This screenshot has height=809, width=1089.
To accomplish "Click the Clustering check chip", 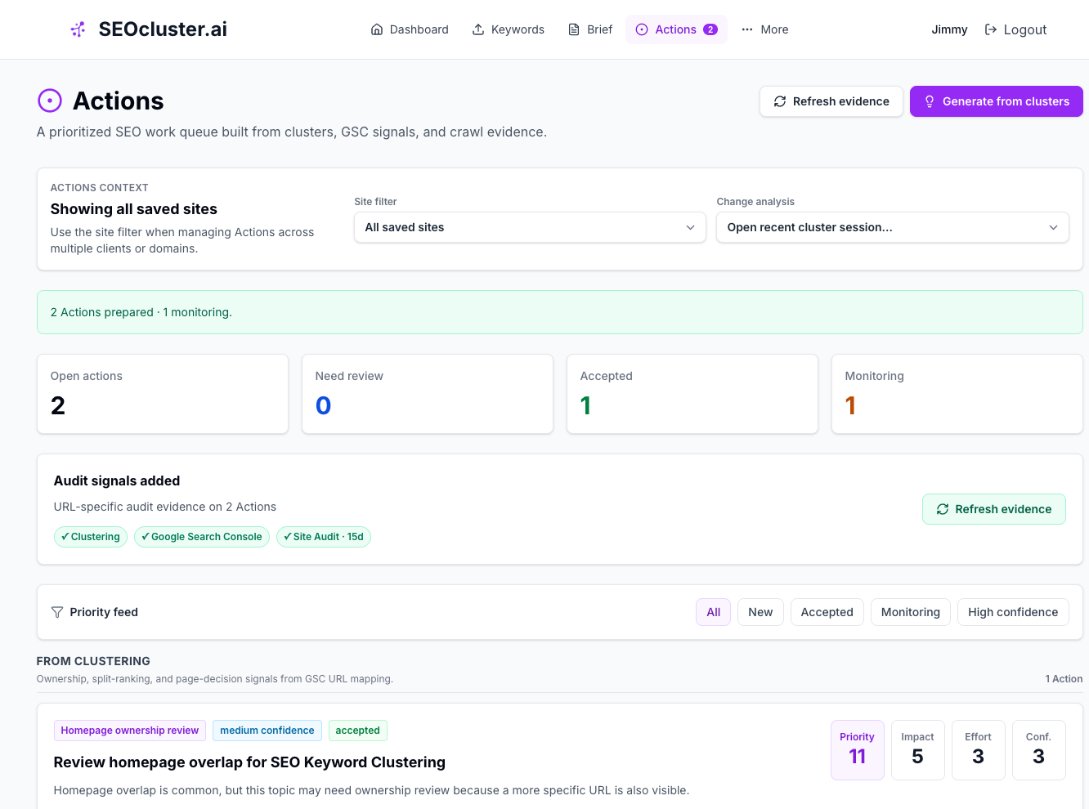I will [x=91, y=537].
